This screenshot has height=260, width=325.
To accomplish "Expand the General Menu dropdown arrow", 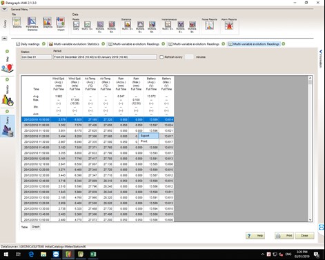I will (4, 9).
